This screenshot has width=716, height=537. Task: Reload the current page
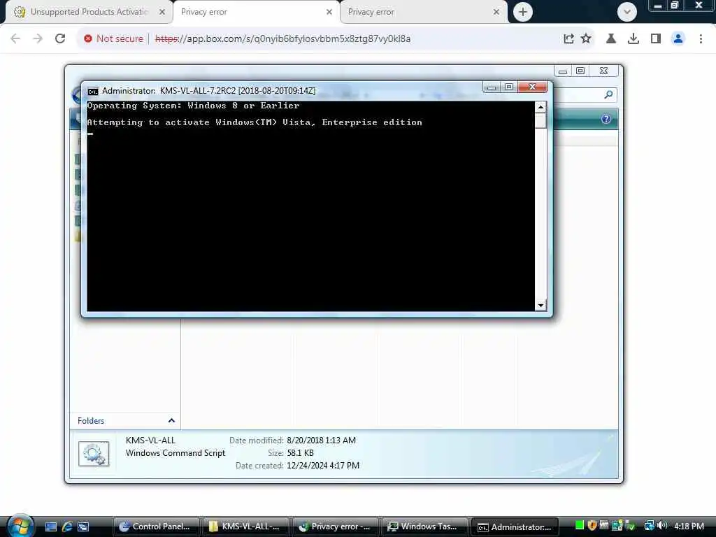pos(60,39)
